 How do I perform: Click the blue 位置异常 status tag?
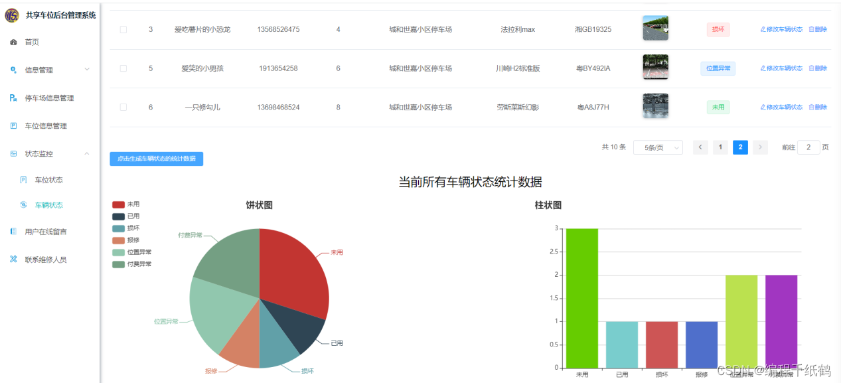pos(718,68)
